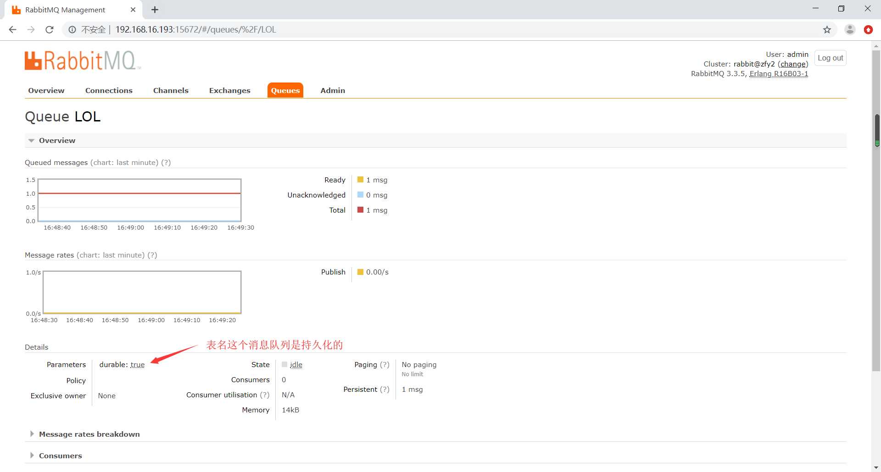Click the RabbitMQ logo
This screenshot has height=472, width=881.
83,60
